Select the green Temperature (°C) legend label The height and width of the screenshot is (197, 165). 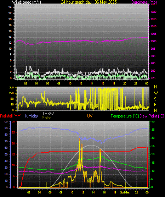[x=125, y=116]
